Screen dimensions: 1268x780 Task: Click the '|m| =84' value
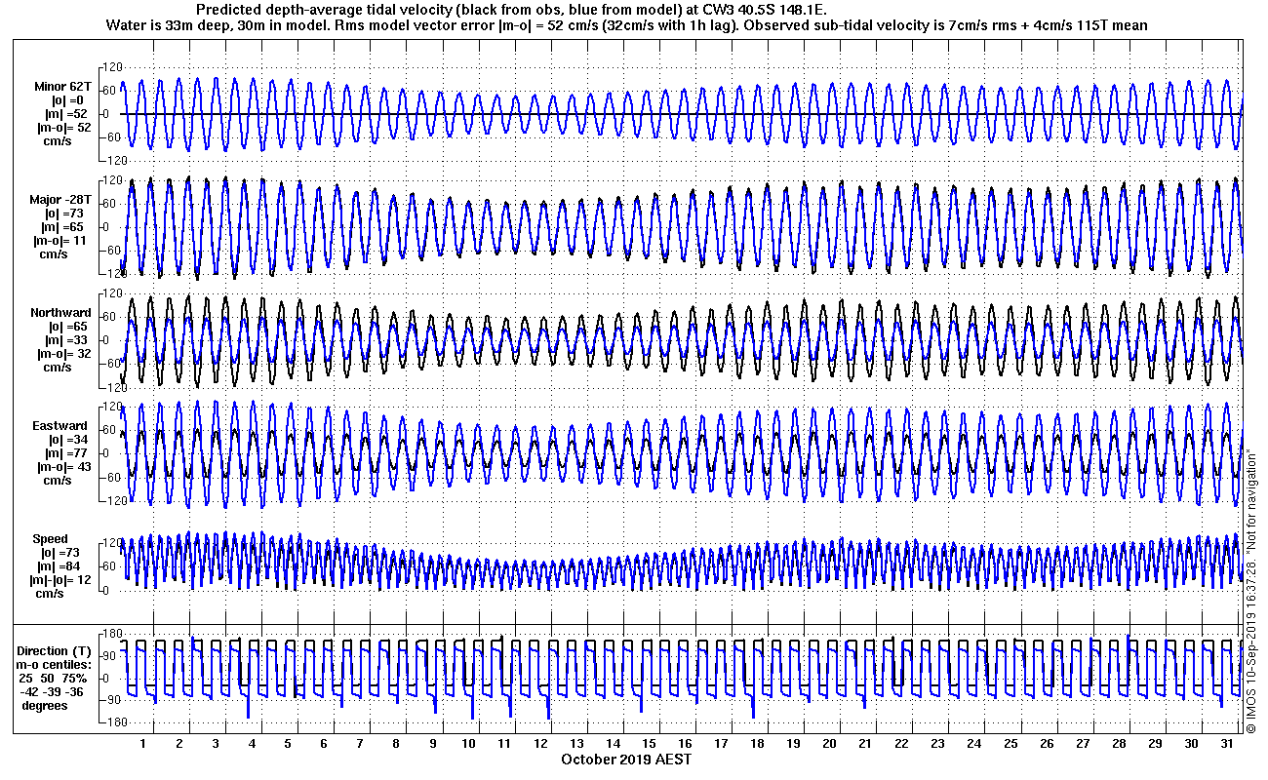pos(60,566)
